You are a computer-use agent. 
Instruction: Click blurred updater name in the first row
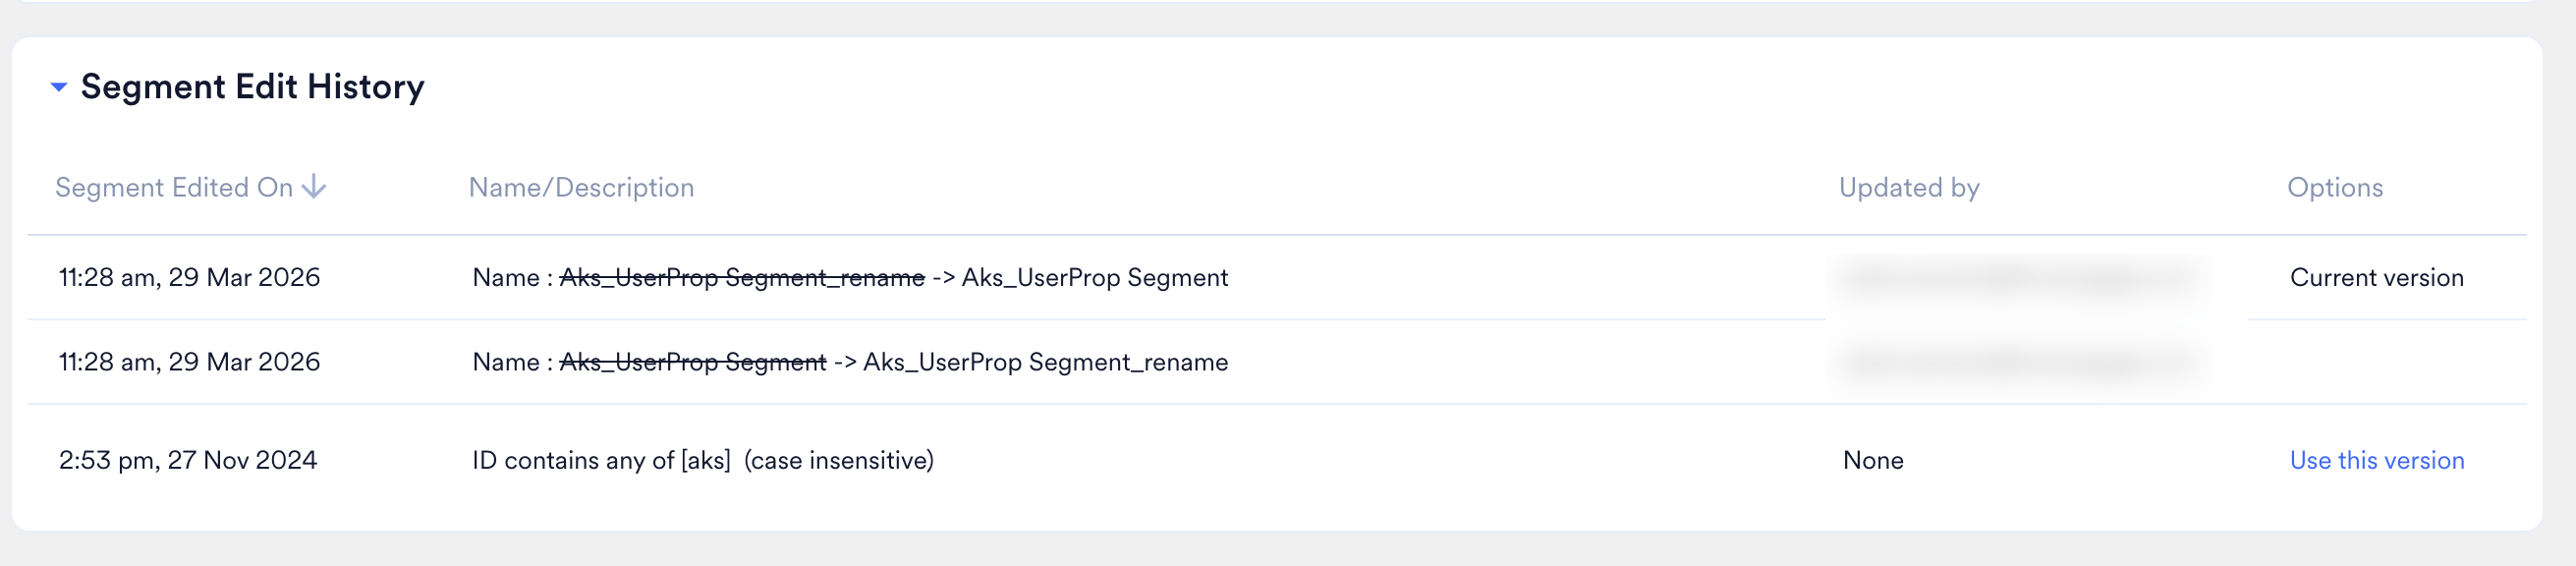2018,277
